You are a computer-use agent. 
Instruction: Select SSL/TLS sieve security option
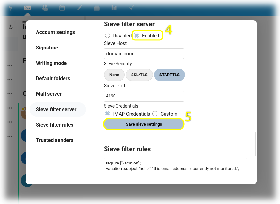[x=139, y=75]
